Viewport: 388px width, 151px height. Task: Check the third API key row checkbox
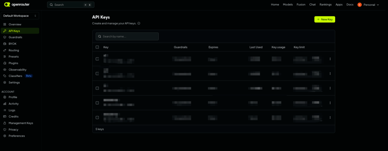pos(97,88)
